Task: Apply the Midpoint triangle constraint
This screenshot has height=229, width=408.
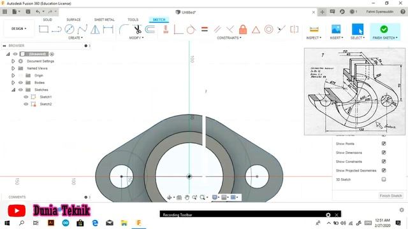Action: (256, 30)
